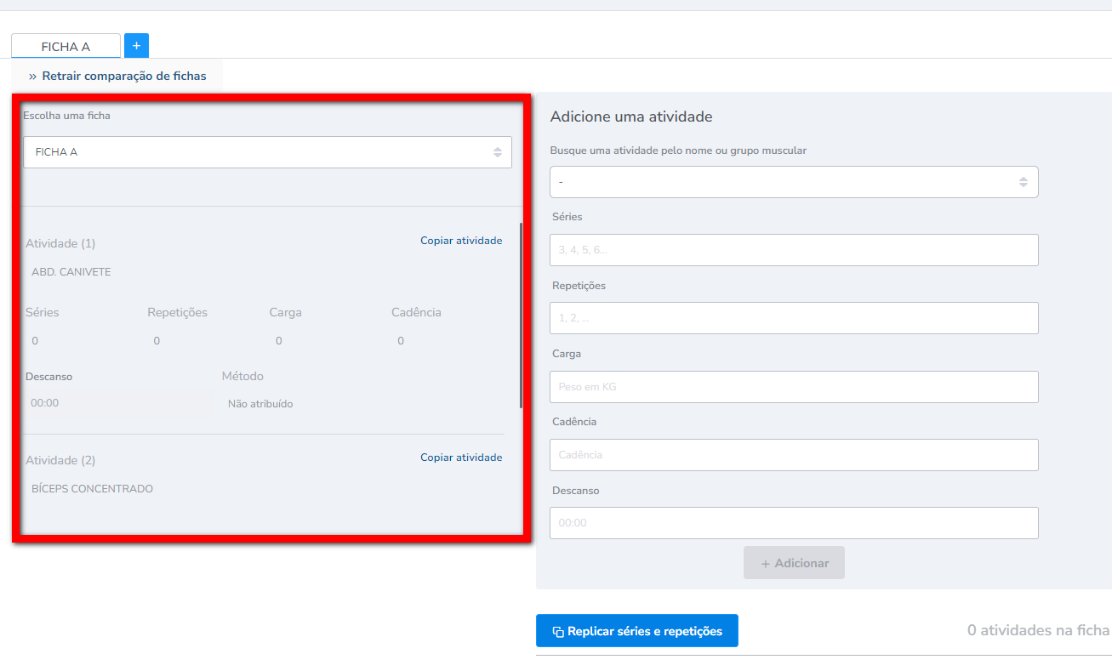Open the Escolha uma ficha dropdown

tap(266, 152)
